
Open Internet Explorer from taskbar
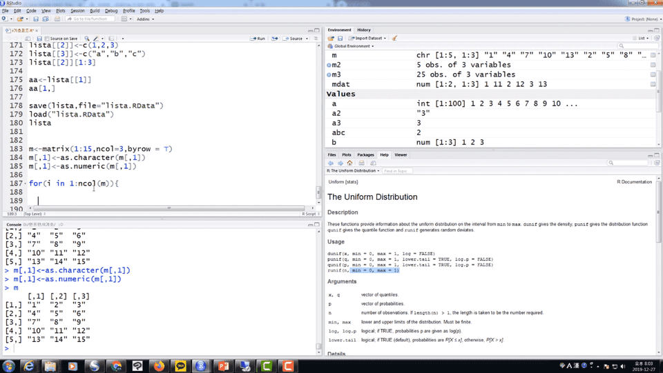[29, 366]
